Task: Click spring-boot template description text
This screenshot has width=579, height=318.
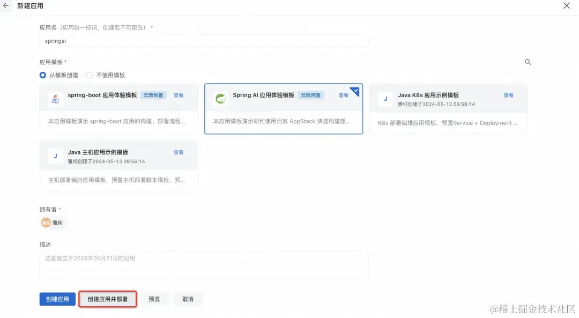Action: click(116, 121)
